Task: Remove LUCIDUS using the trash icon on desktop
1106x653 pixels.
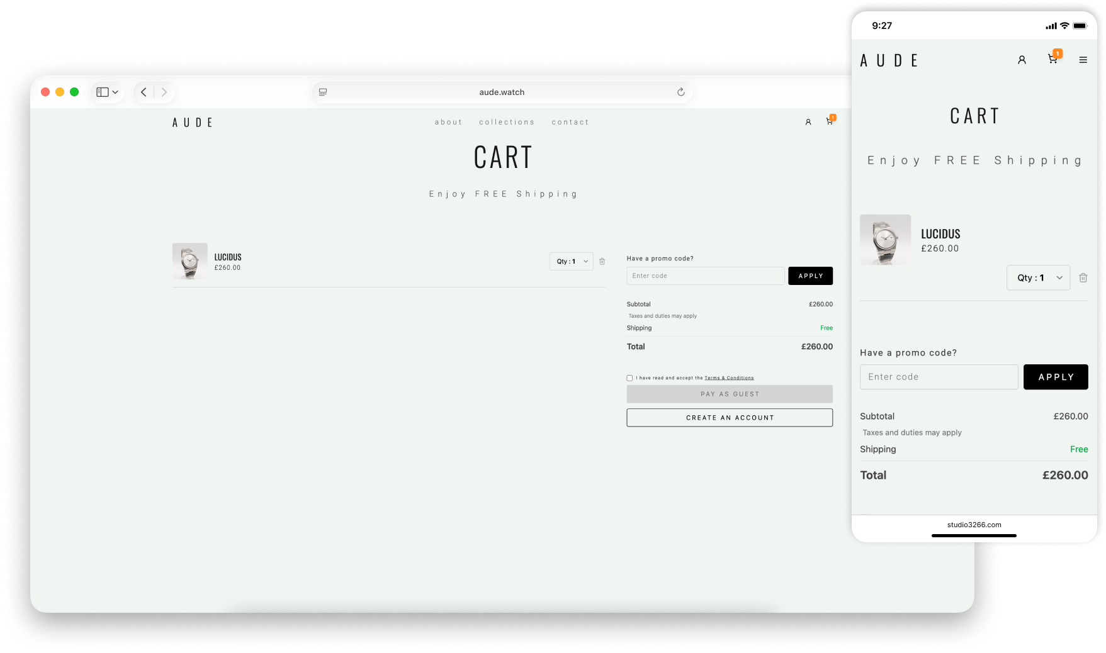Action: click(x=602, y=261)
